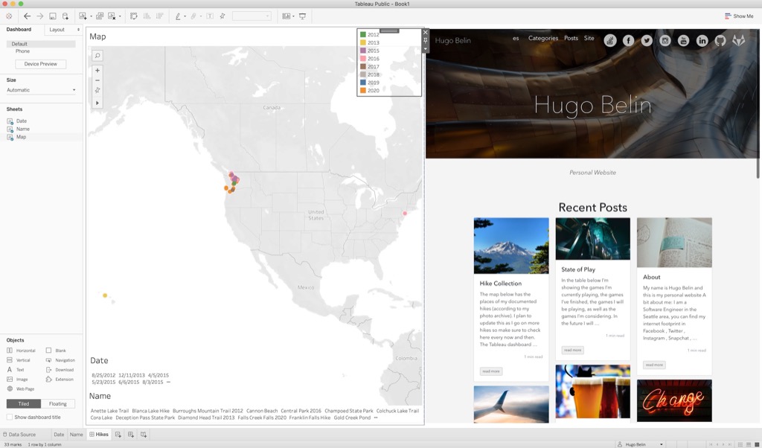The width and height of the screenshot is (762, 448).
Task: Undo the last action in the toolbar
Action: pos(27,16)
